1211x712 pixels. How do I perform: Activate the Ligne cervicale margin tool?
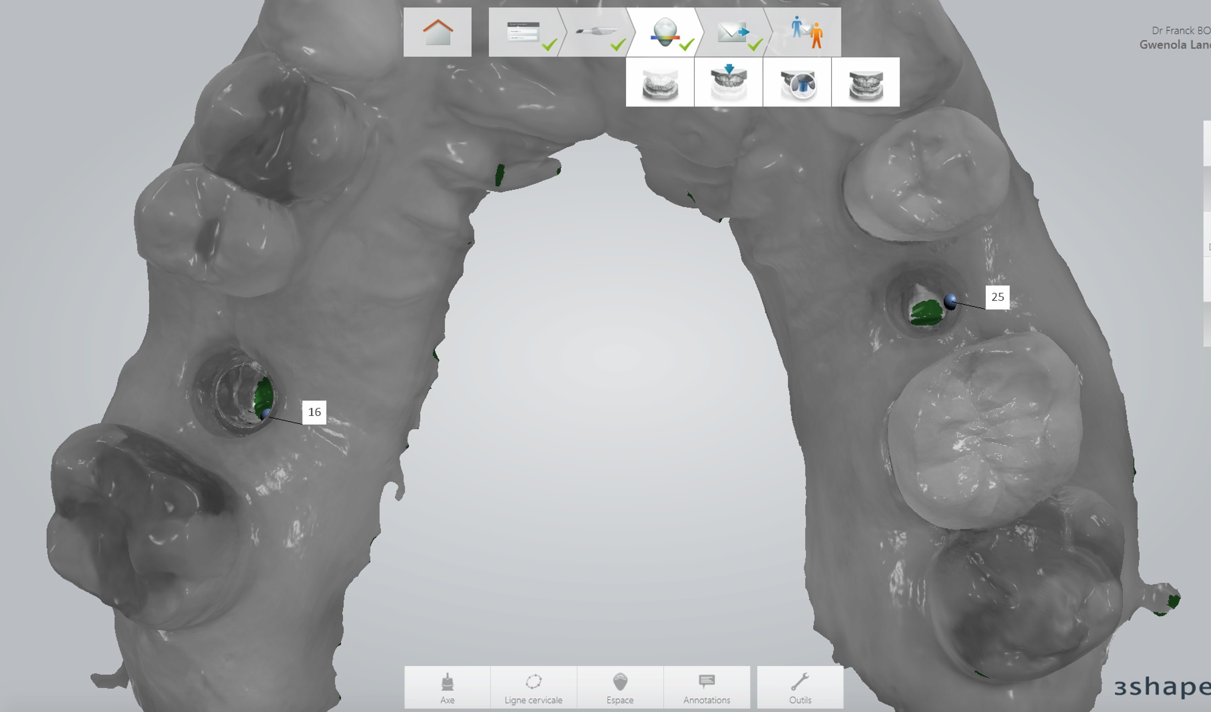[x=534, y=687]
